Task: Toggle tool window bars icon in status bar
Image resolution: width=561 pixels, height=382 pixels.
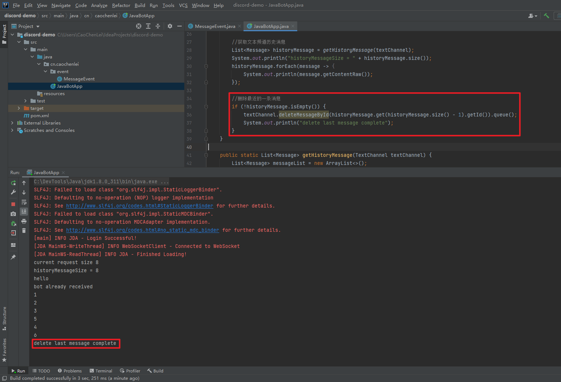Action: click(x=4, y=378)
